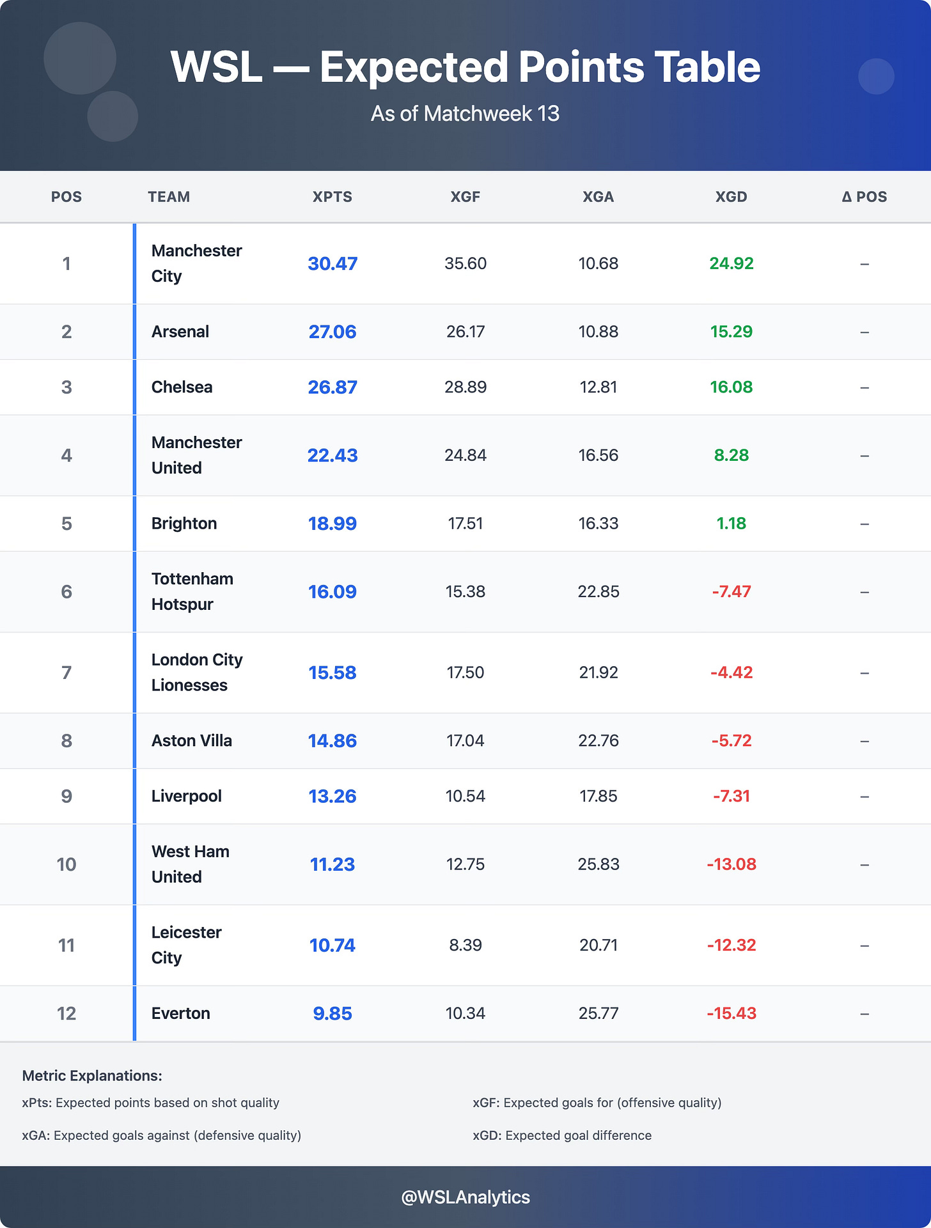The image size is (931, 1228).
Task: Click Manchester City's xPts value 30.47
Action: point(332,263)
